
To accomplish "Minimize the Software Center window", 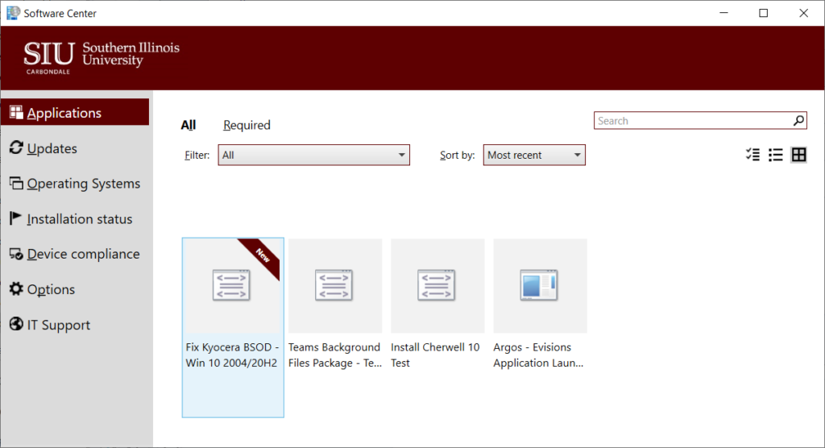I will pos(724,13).
